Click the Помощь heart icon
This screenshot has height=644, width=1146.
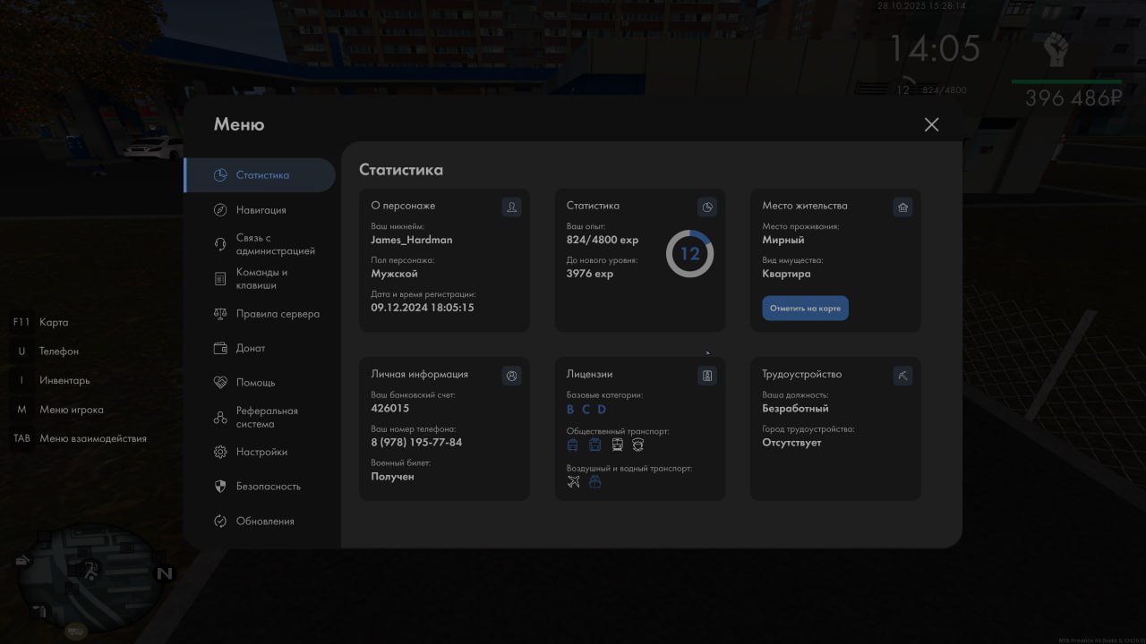pos(220,383)
